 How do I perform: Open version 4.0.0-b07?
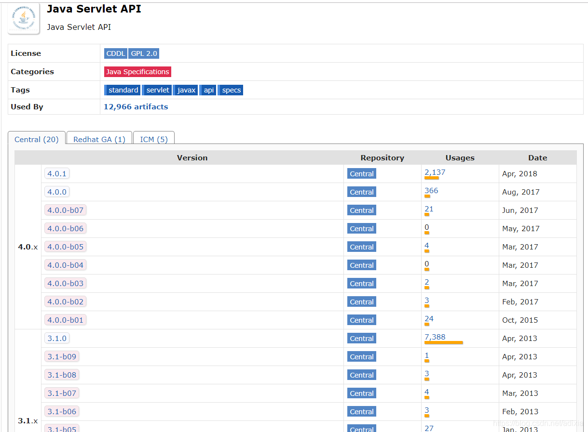tap(66, 210)
